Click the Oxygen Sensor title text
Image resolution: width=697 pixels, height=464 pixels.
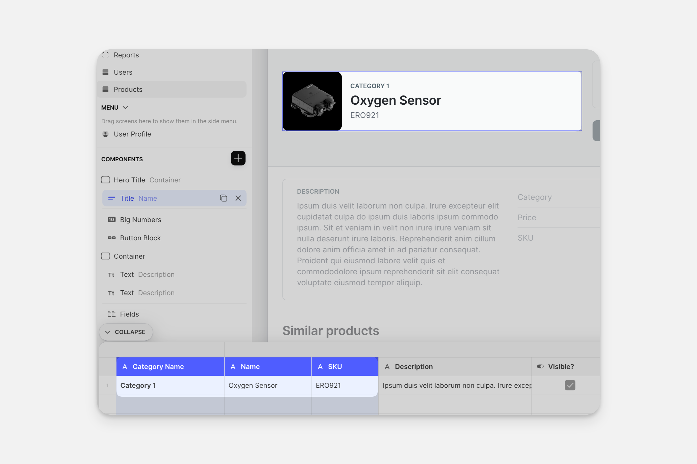(x=396, y=100)
